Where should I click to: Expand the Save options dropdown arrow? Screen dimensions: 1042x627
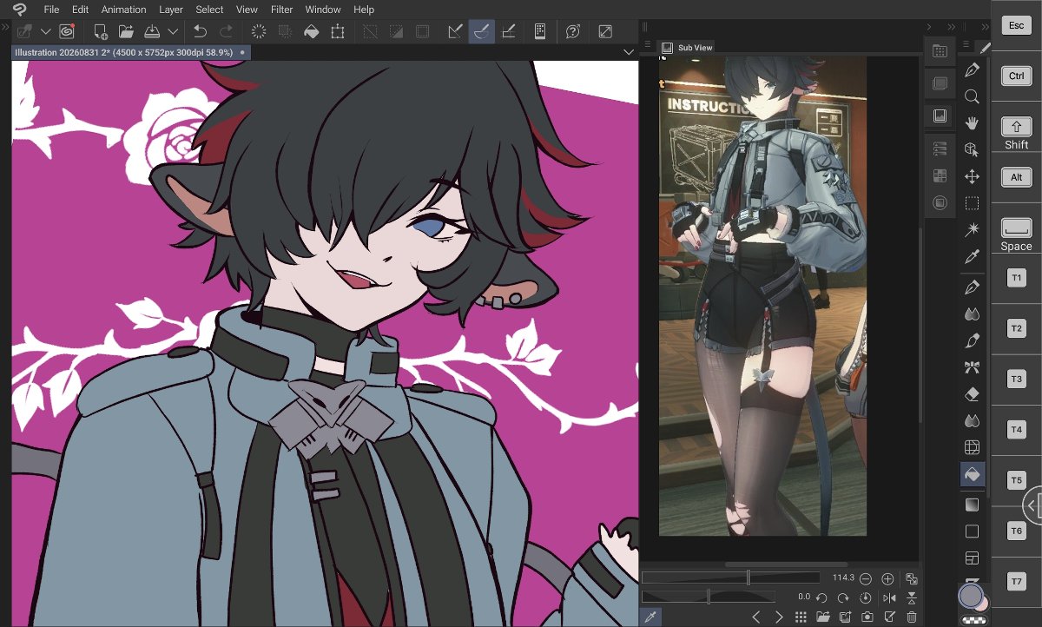point(173,31)
